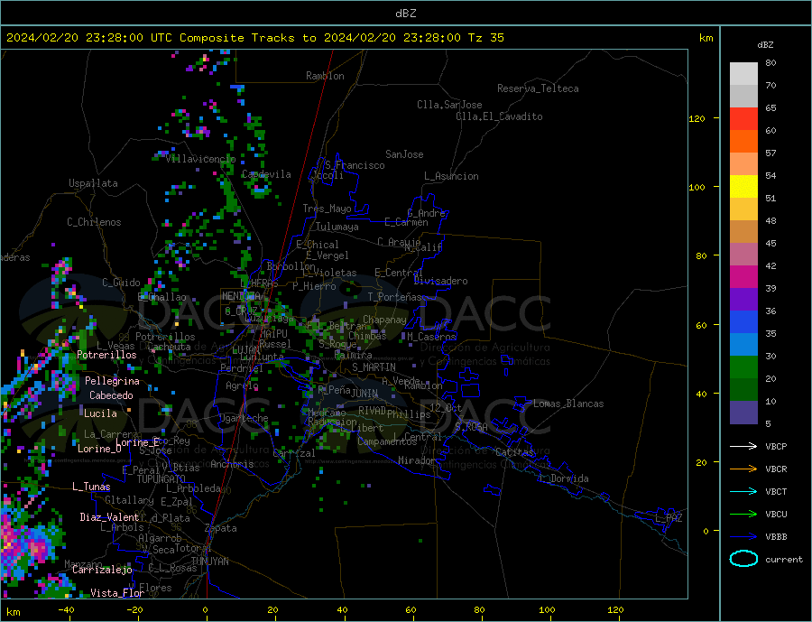Click the Lucila station label

tap(100, 413)
